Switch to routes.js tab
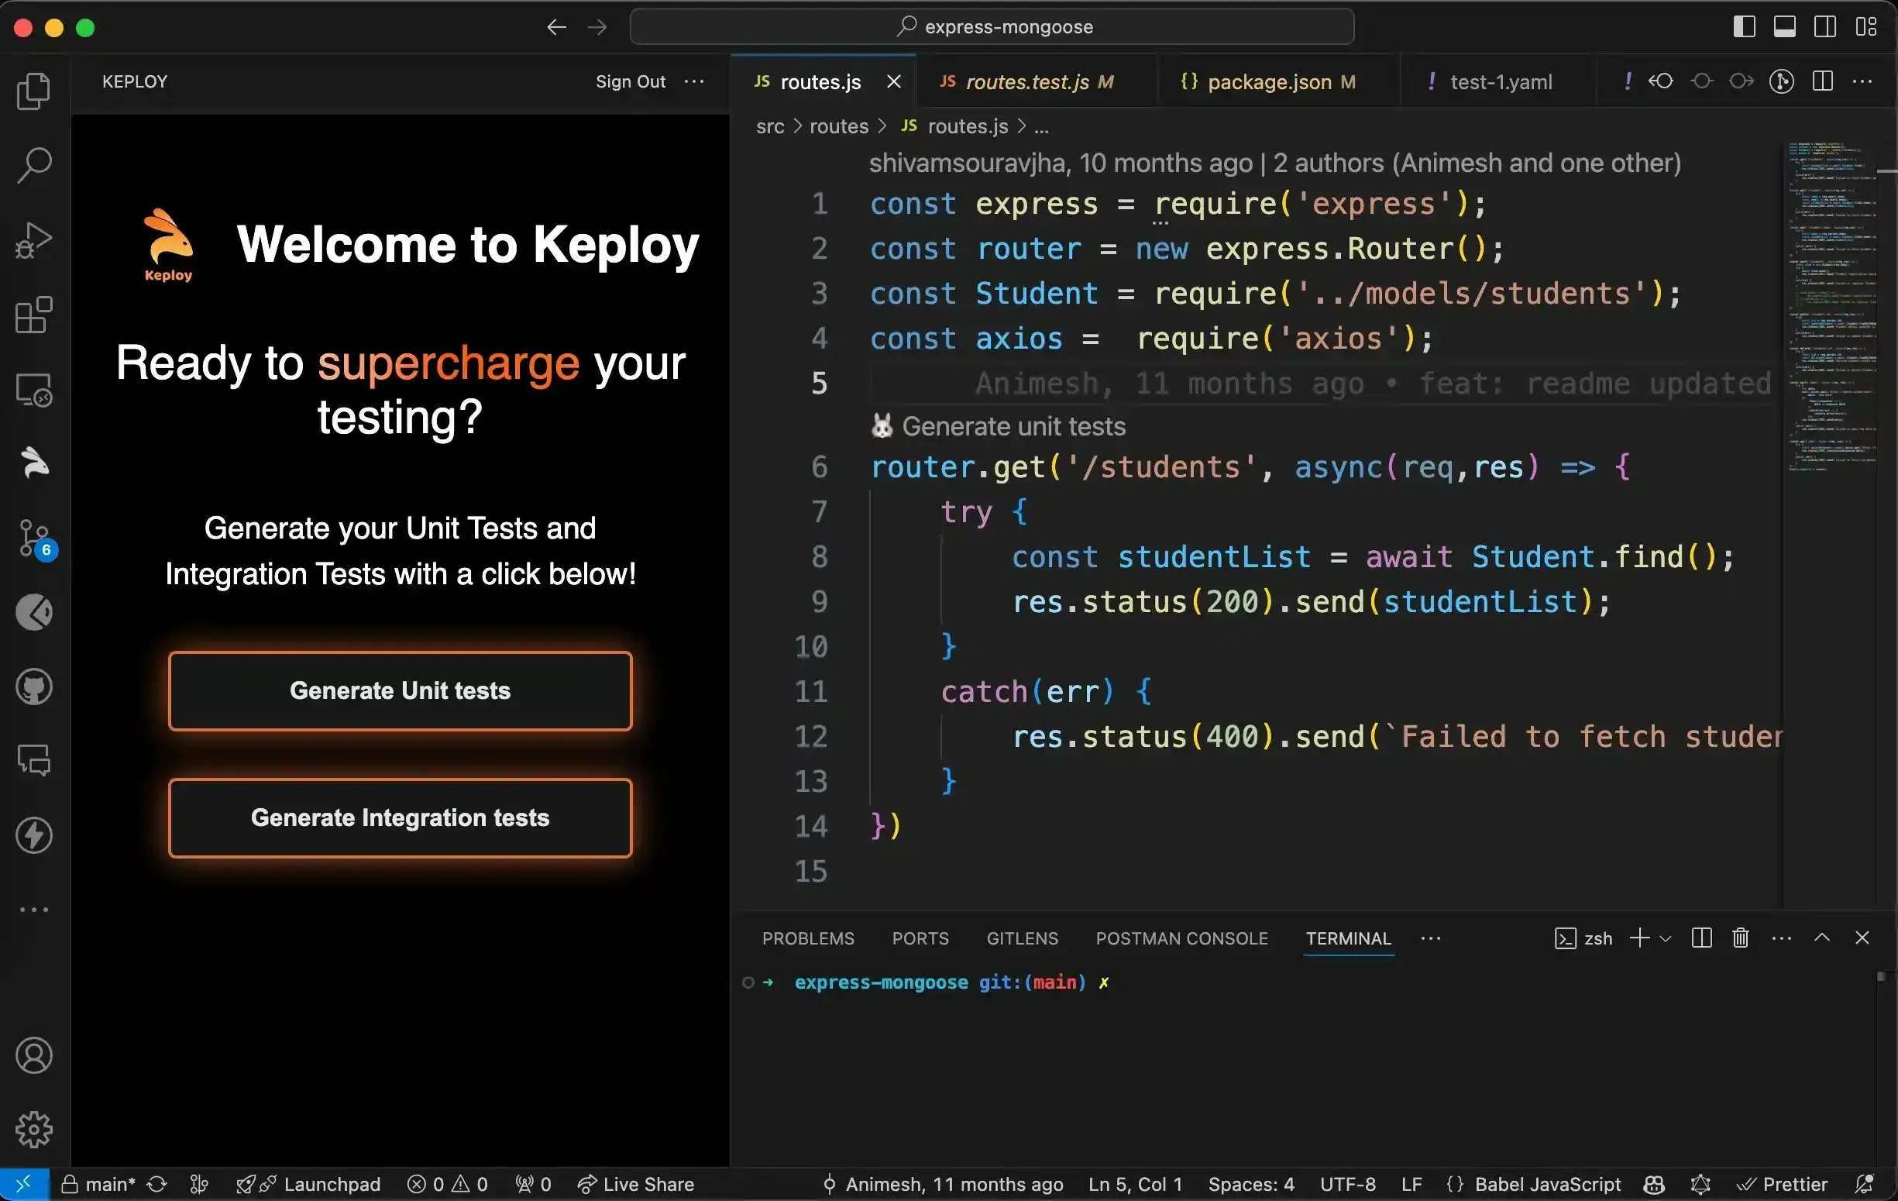 pyautogui.click(x=820, y=82)
